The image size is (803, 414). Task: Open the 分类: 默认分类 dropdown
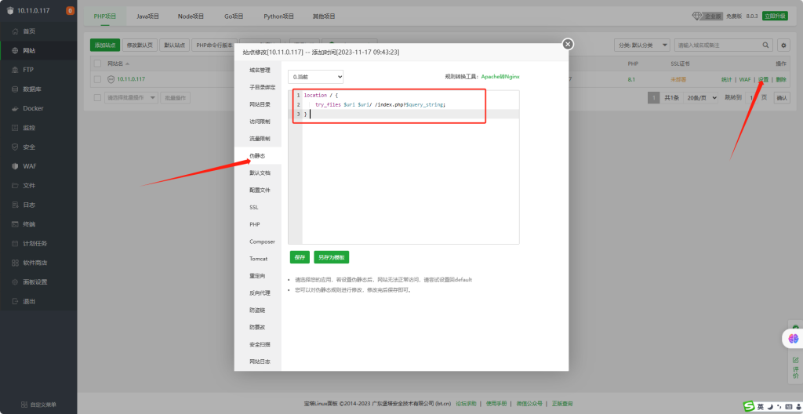[x=641, y=45]
